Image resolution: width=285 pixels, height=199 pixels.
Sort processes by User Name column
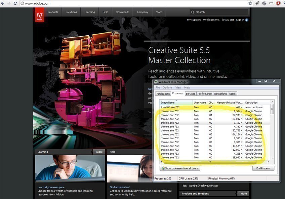pyautogui.click(x=200, y=103)
